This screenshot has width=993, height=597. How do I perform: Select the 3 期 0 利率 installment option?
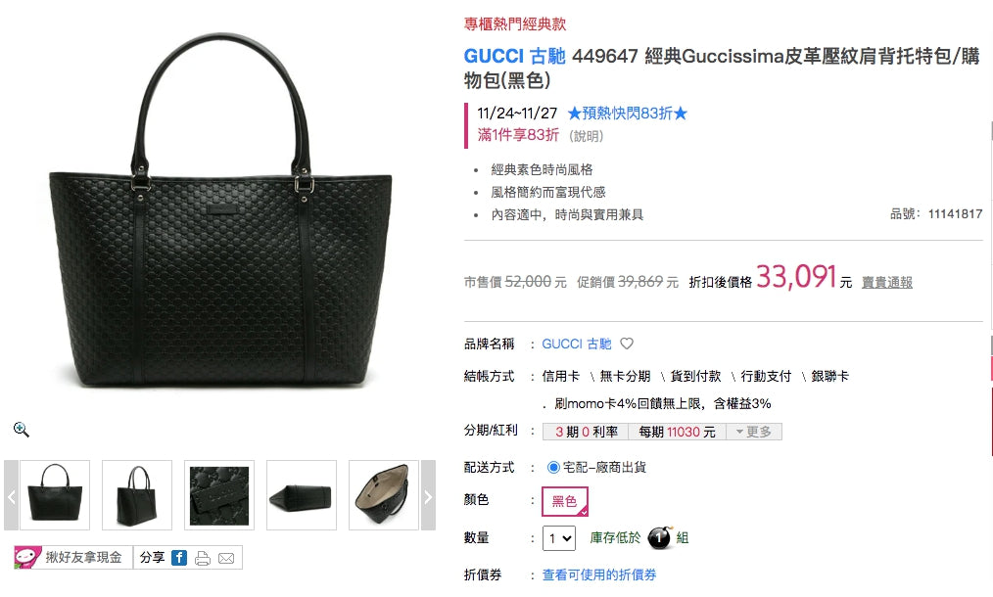[586, 432]
